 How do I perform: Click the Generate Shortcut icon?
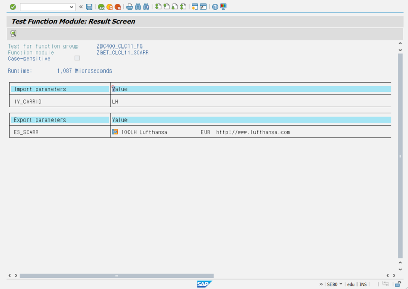point(203,7)
